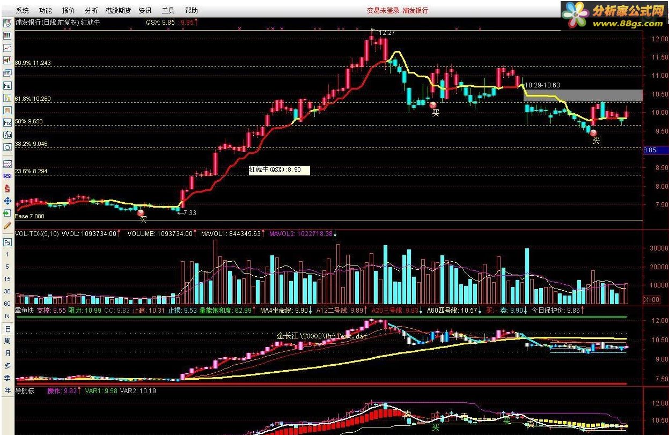Open the 工具 menu
Screen dimensions: 669x435
point(168,10)
